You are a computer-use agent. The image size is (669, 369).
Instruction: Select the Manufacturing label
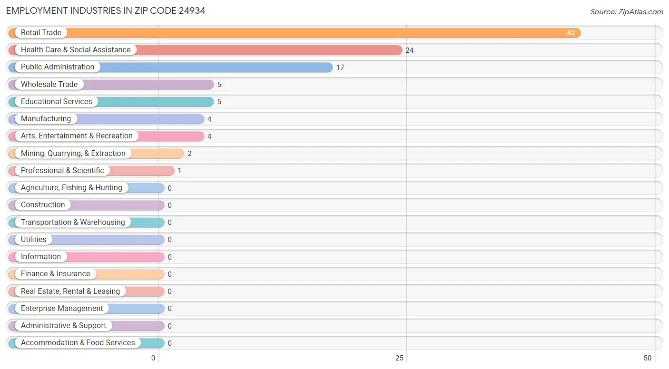(x=46, y=118)
